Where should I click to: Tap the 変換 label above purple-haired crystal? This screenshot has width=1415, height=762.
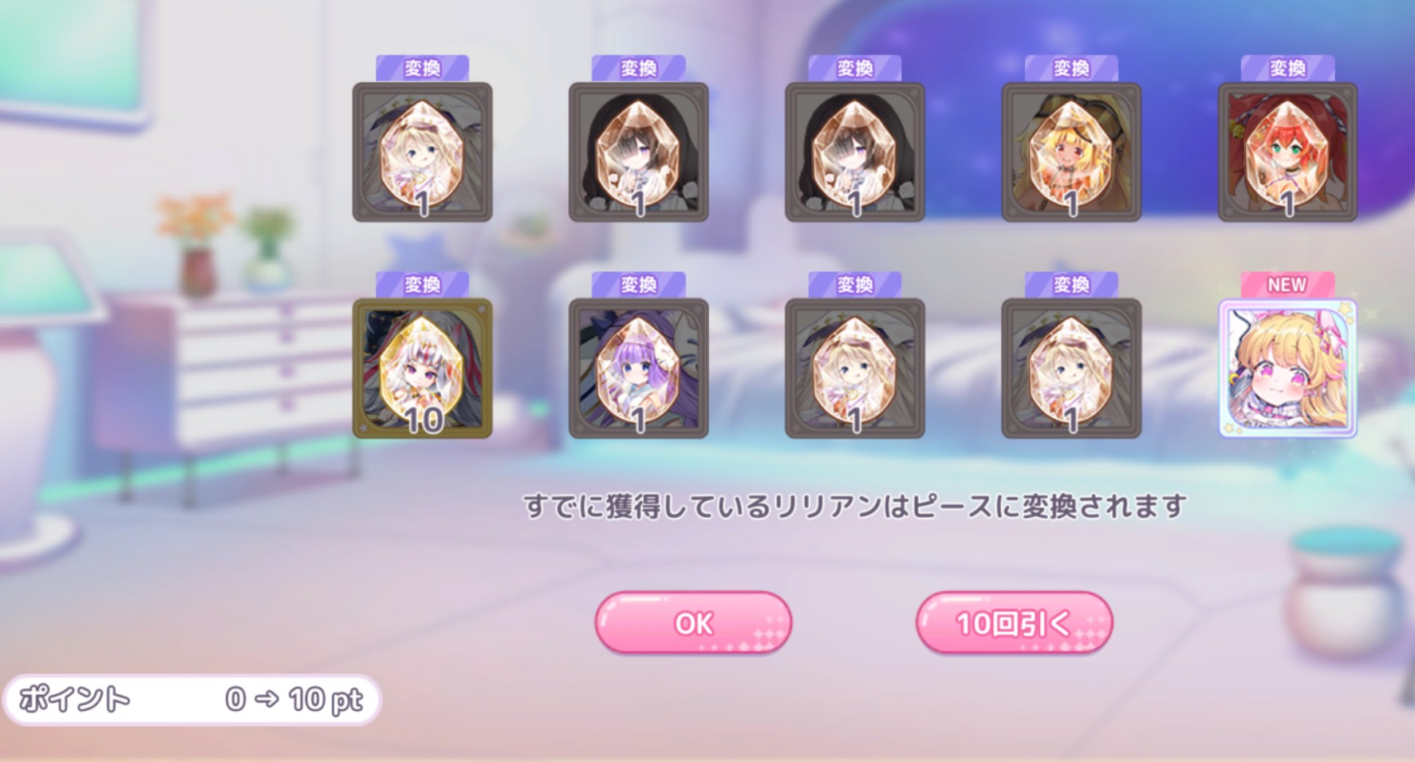[639, 284]
